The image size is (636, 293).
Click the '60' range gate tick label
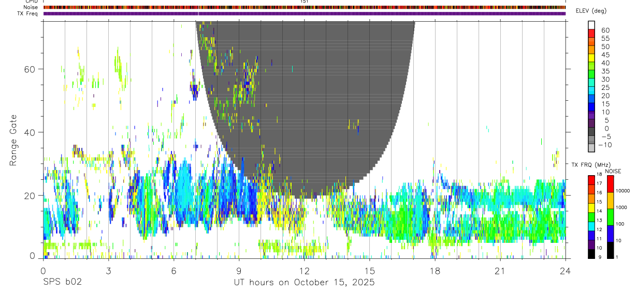click(x=30, y=69)
